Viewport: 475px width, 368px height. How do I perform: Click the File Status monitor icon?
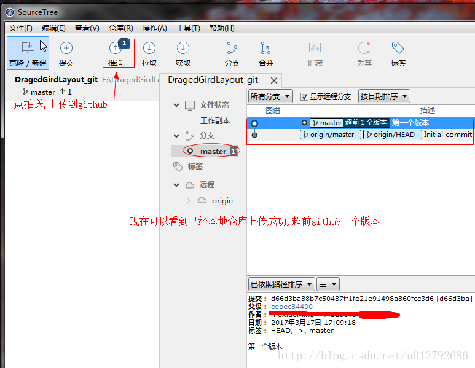[190, 106]
